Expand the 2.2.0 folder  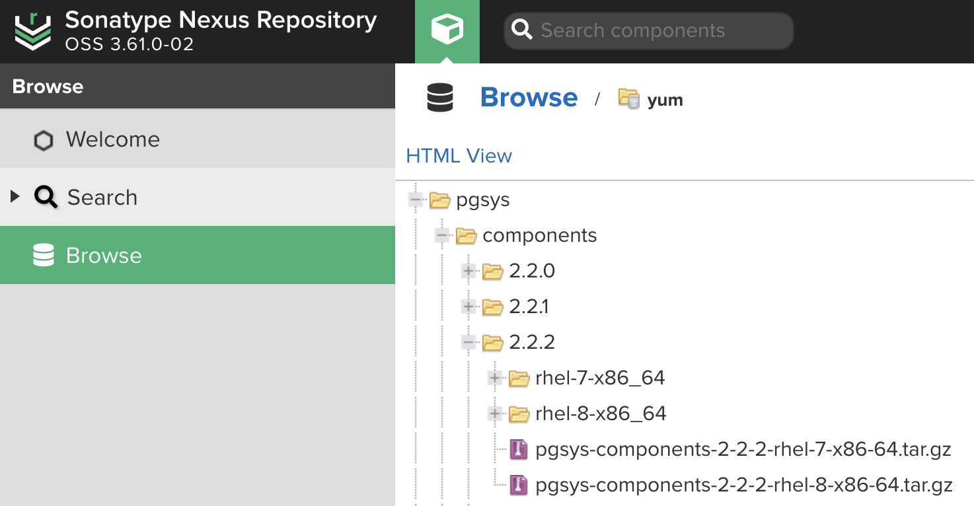click(468, 271)
